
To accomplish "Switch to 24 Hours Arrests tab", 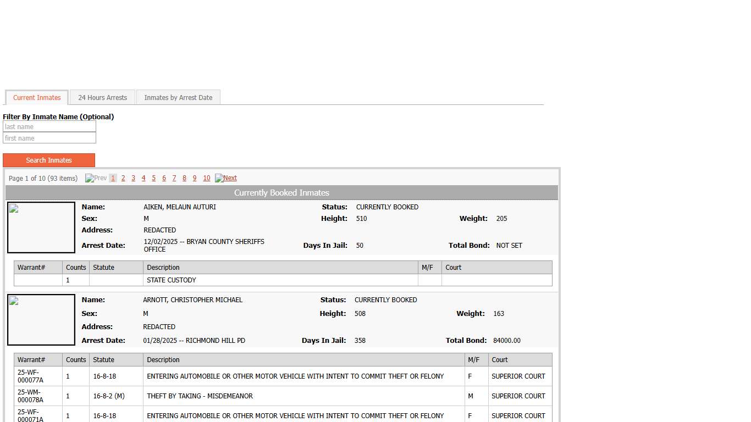I will point(102,98).
